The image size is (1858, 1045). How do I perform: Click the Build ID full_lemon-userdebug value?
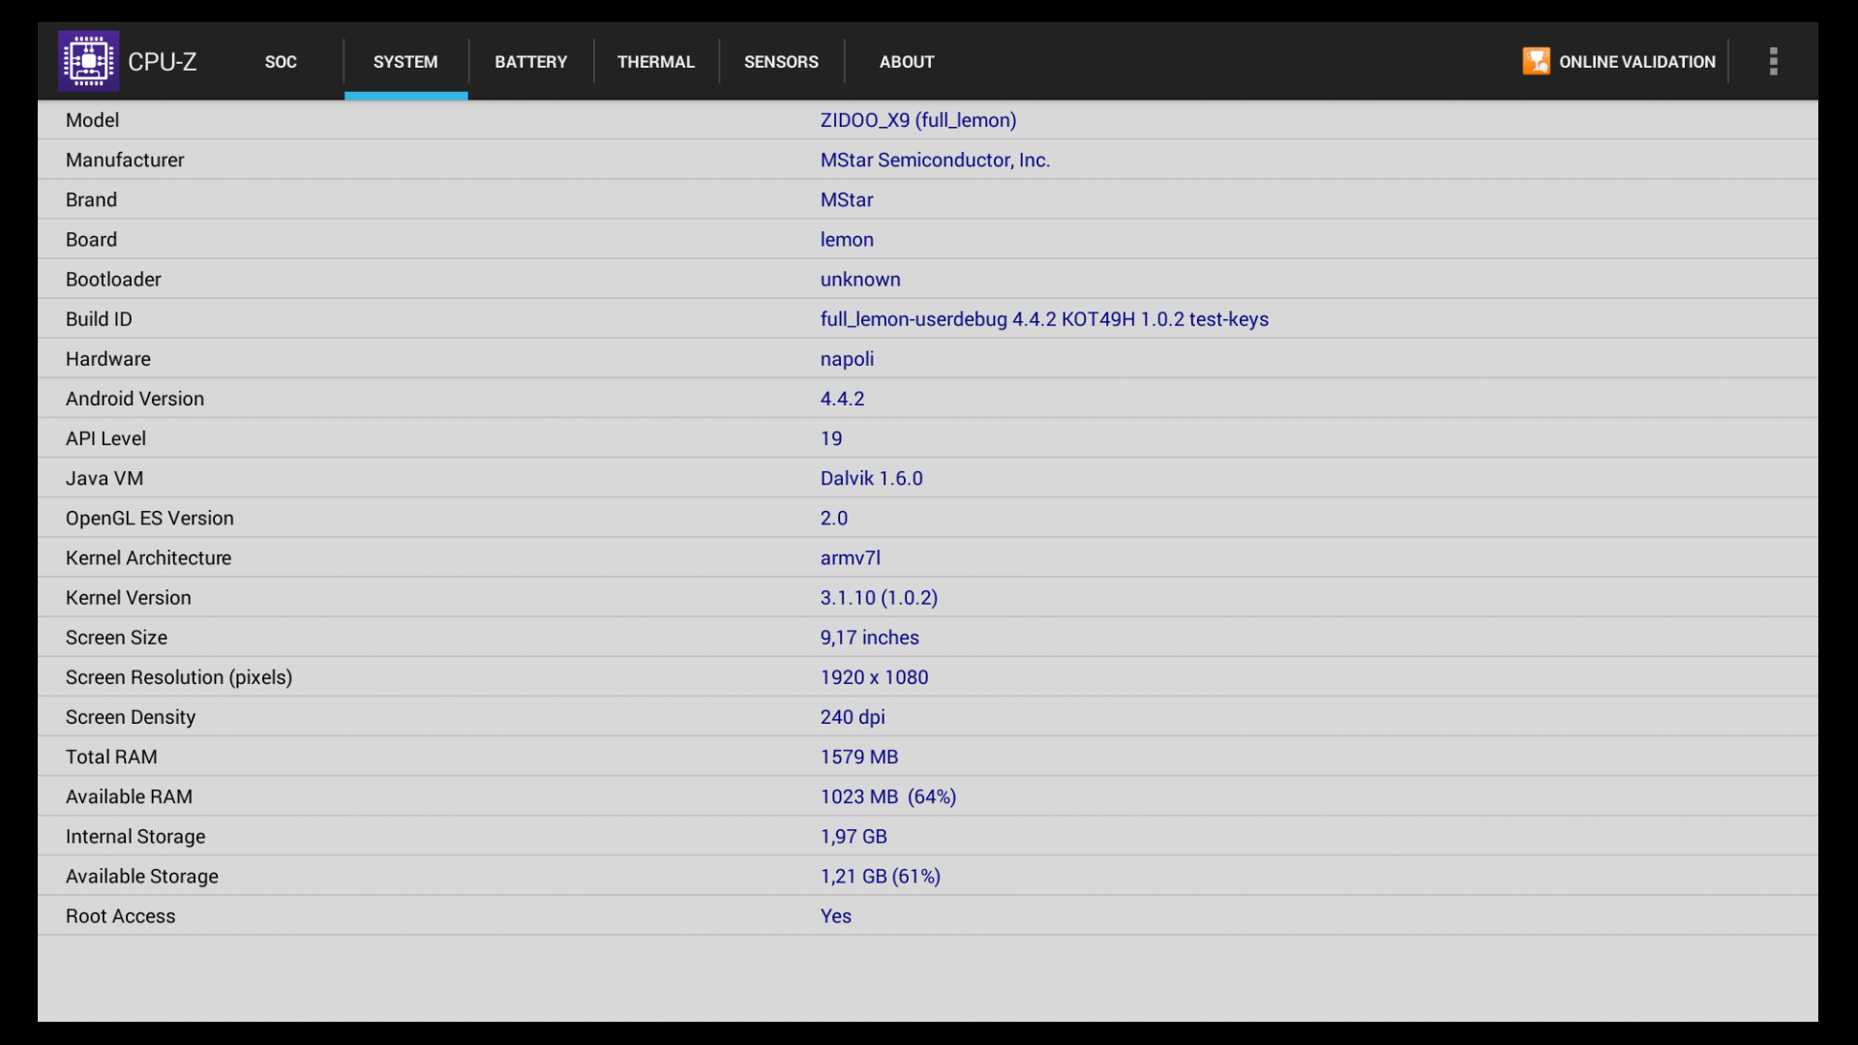point(1044,318)
